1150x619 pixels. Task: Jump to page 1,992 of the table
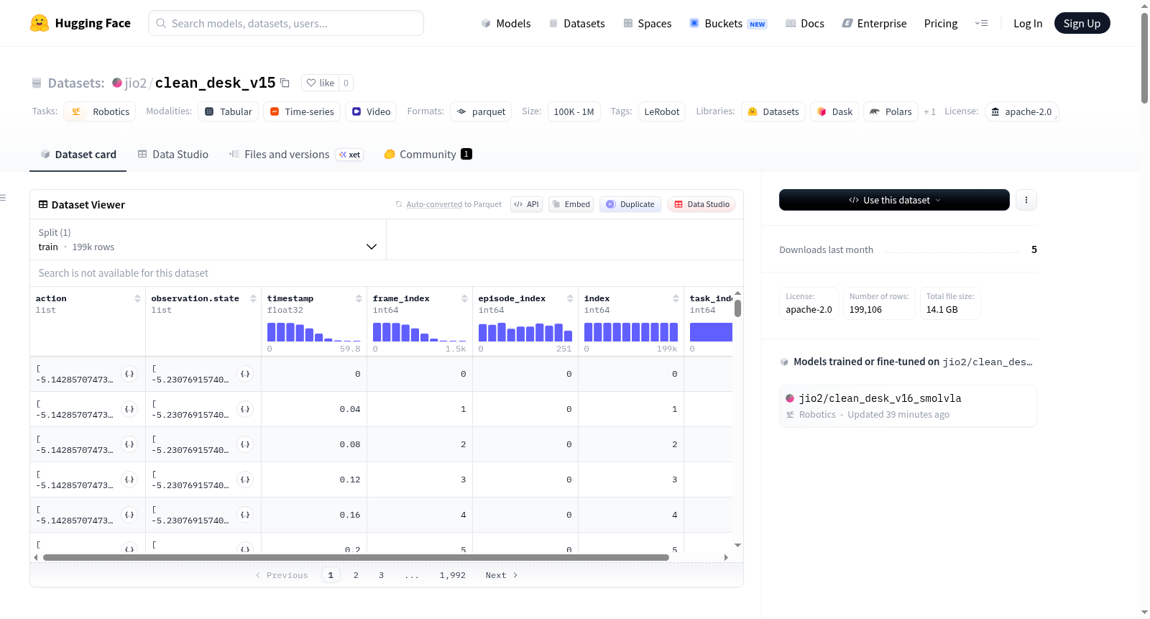click(x=453, y=575)
